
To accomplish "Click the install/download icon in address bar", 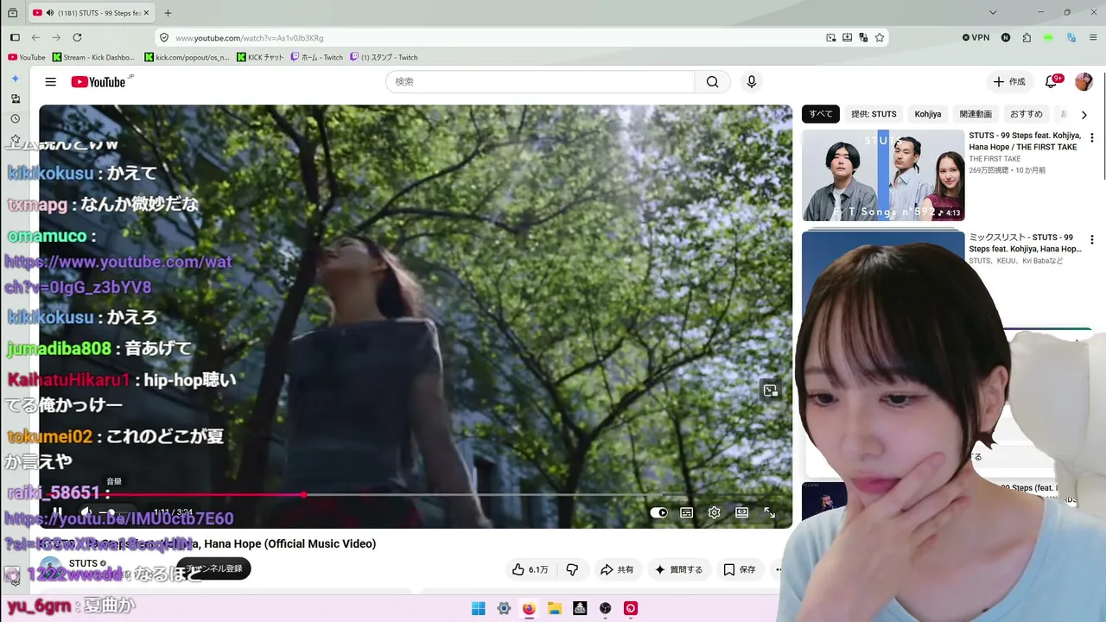I will pos(848,38).
